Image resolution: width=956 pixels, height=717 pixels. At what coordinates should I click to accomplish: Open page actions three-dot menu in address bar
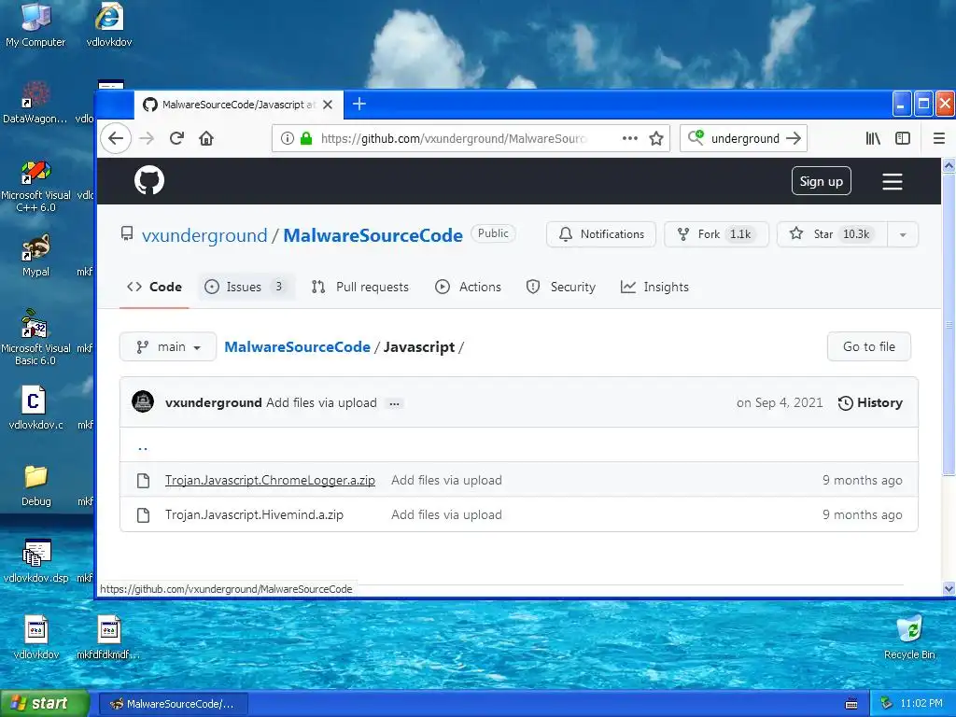point(630,138)
